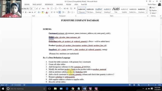Screen dimensions: 162x91
Task: Toggle center alignment
Action: 54,12
